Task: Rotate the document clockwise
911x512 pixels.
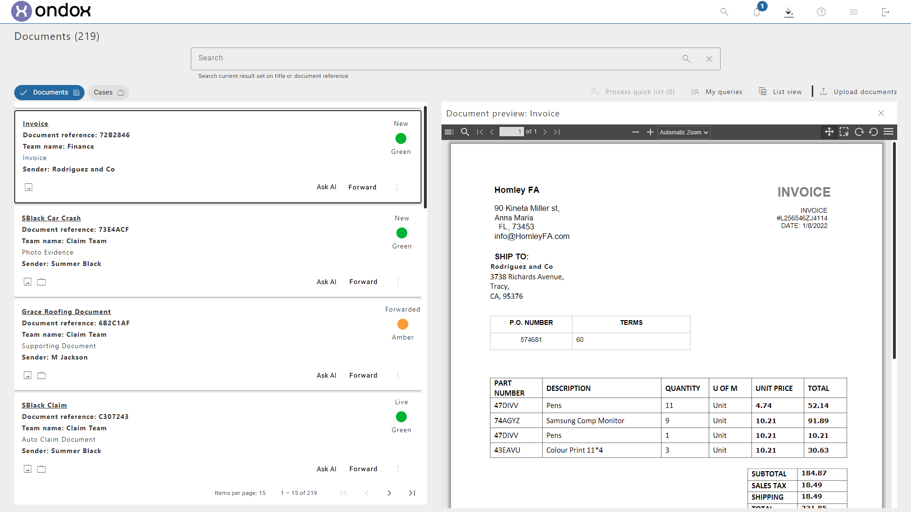Action: (x=859, y=132)
